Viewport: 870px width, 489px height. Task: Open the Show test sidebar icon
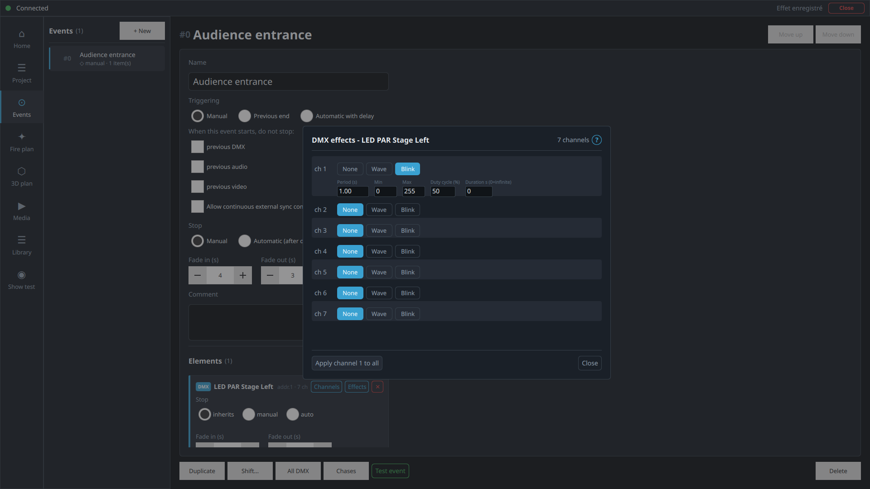22,280
